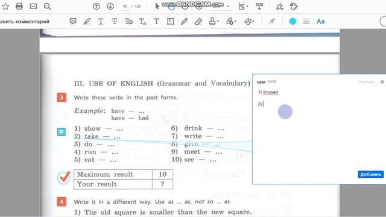Select the replace text tool

click(128, 22)
